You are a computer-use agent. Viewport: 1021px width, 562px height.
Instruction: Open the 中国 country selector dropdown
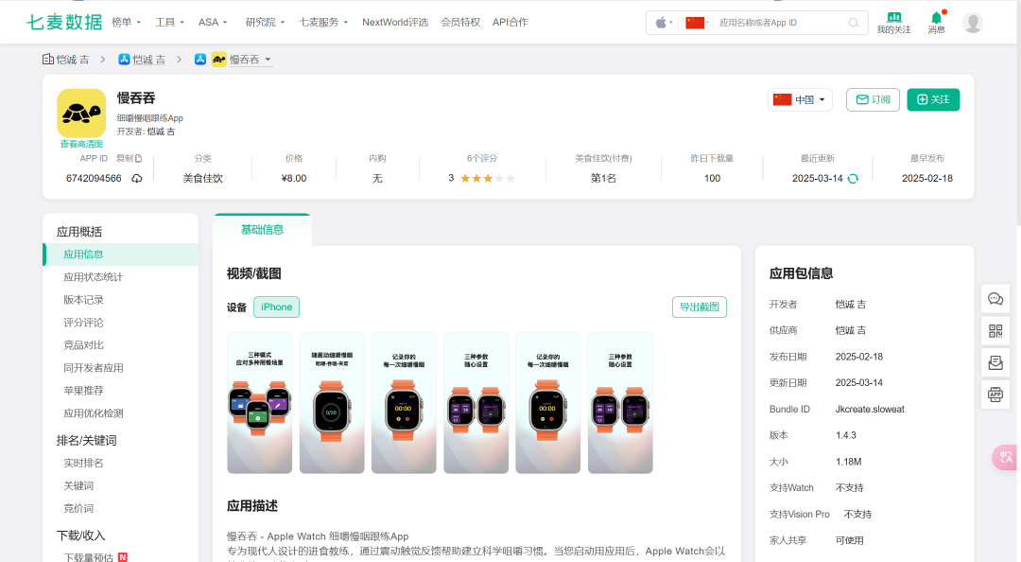click(x=800, y=99)
